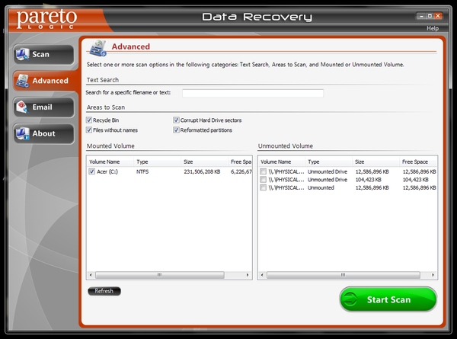Screen dimensions: 457x339
Task: Click the 104,423 KB free space value
Action: [x=416, y=180]
